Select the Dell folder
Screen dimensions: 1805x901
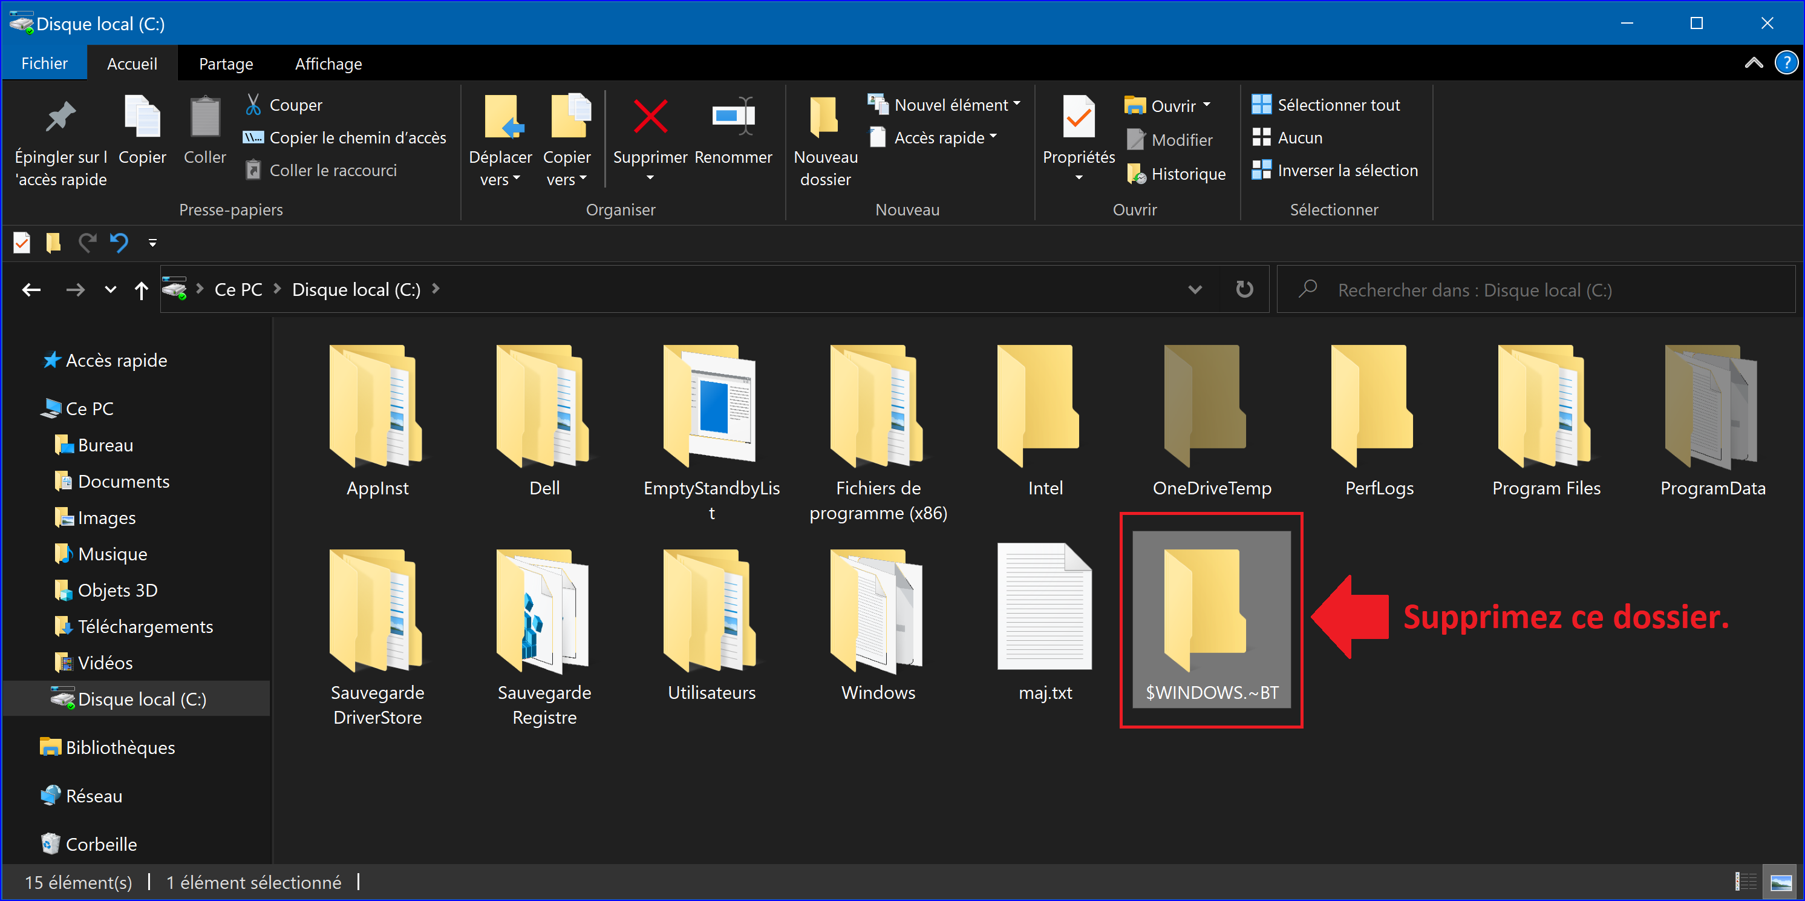[544, 419]
